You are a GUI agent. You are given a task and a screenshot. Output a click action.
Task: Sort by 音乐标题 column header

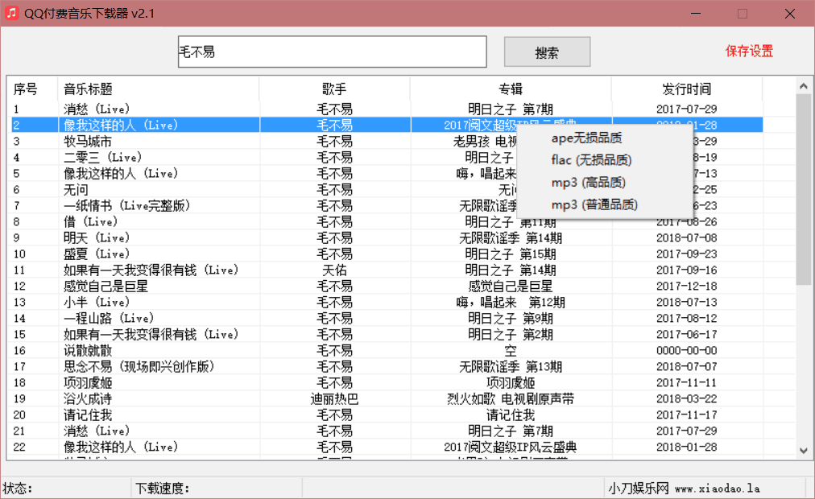coord(158,89)
